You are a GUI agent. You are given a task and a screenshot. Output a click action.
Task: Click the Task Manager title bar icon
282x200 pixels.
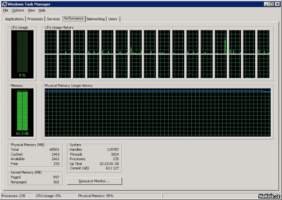coord(4,4)
